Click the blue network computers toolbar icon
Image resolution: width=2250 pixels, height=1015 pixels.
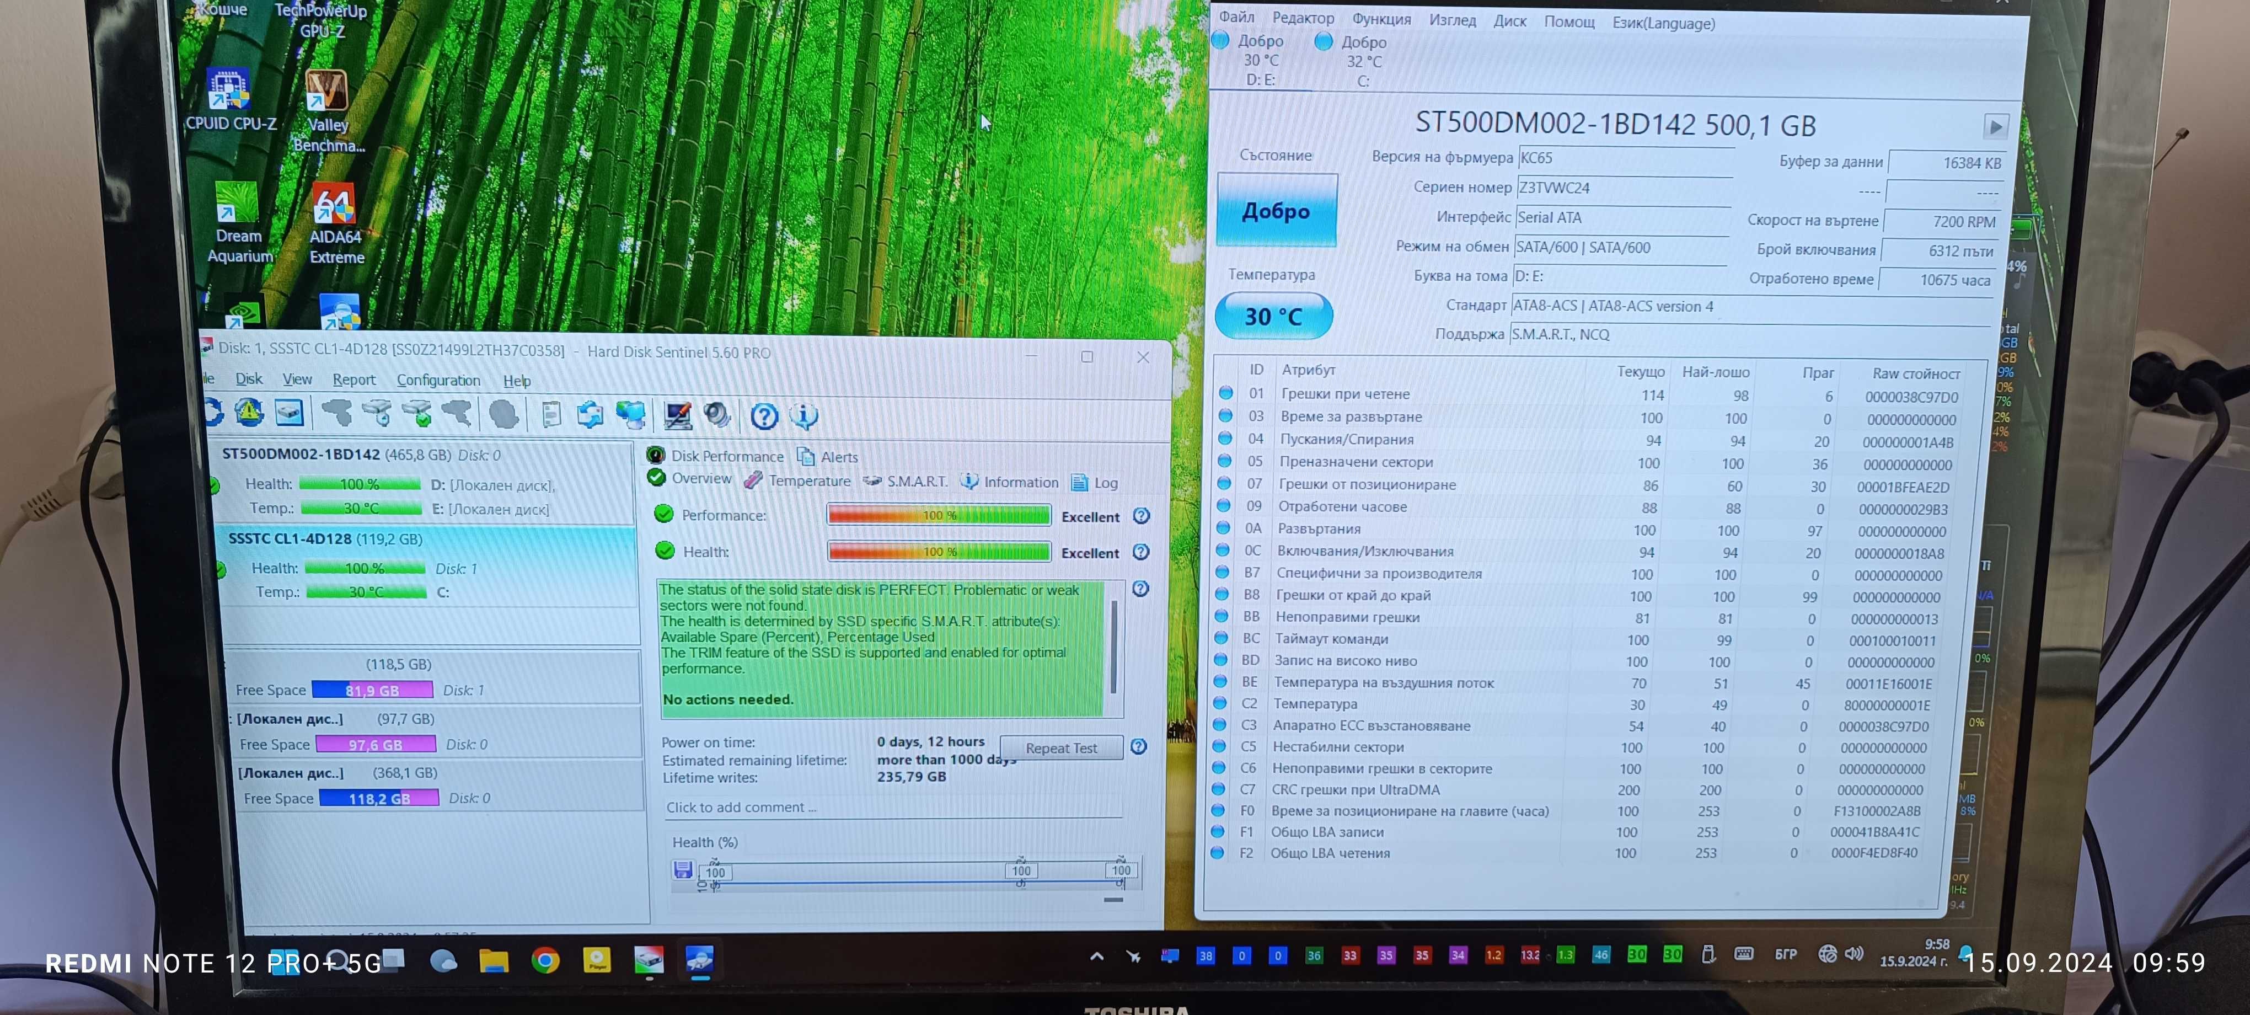coord(631,415)
